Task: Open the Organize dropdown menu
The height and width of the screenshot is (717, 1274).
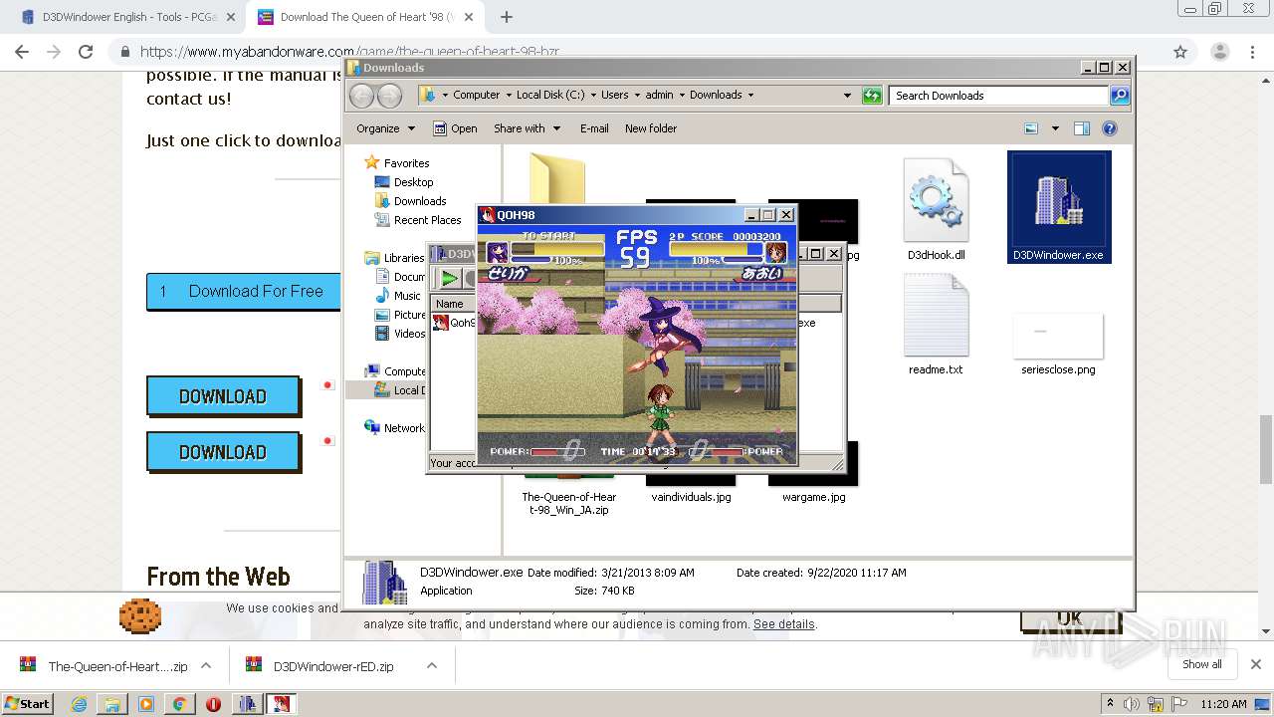Action: pos(385,128)
